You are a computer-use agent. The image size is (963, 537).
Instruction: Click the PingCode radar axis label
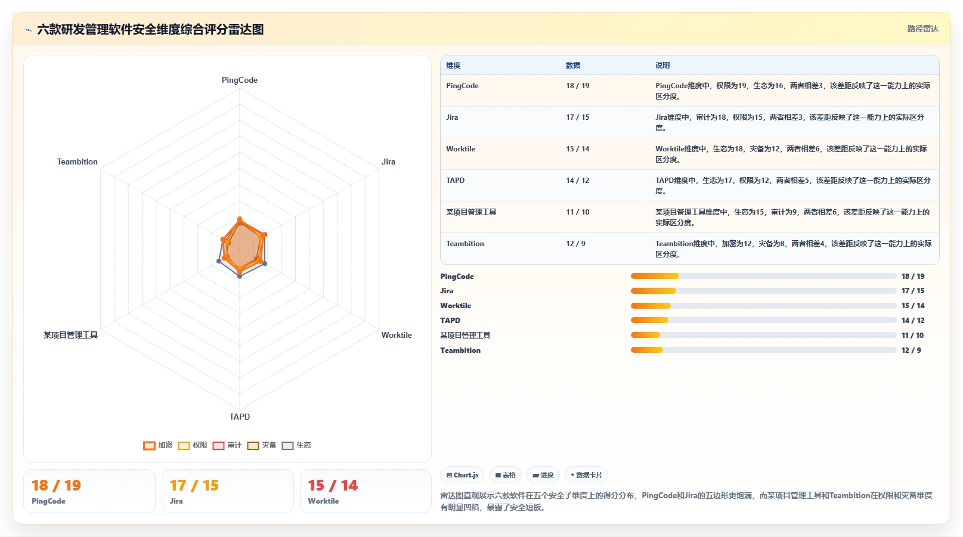click(240, 80)
